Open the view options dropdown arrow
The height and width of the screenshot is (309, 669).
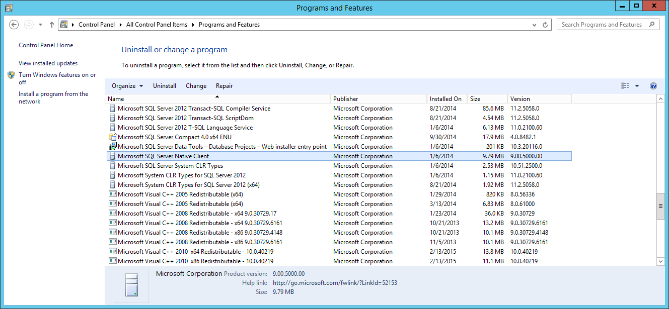click(x=637, y=86)
